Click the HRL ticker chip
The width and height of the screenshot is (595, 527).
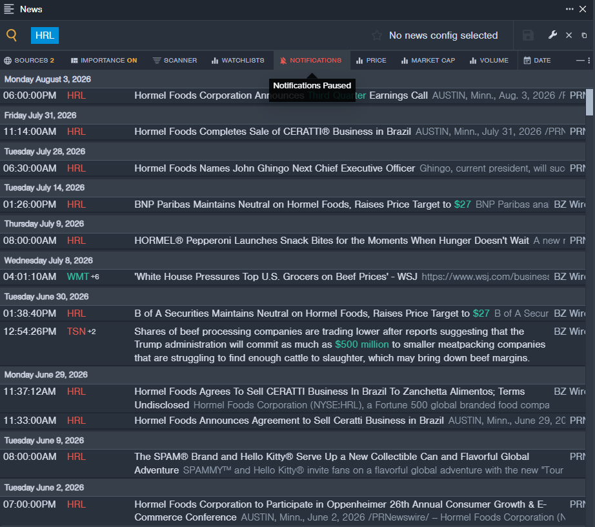(45, 35)
